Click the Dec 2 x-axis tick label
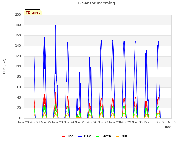189x142 pixels. (x=160, y=122)
